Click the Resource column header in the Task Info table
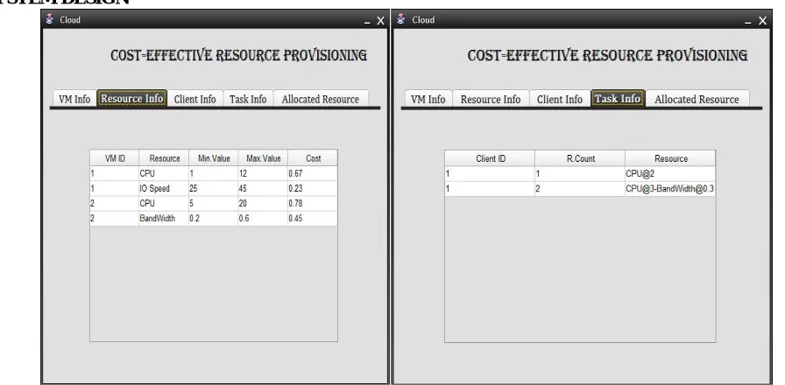This screenshot has width=785, height=385. point(670,158)
